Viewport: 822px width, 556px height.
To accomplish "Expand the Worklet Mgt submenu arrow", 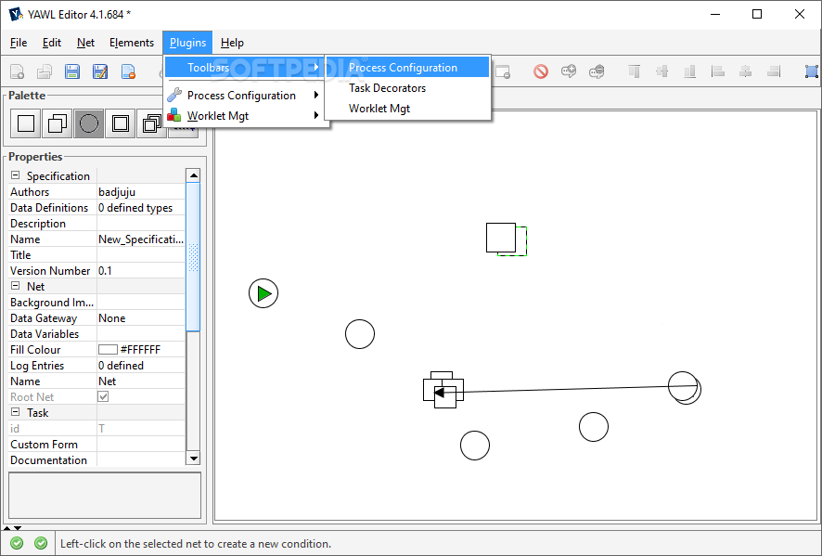I will pos(316,115).
